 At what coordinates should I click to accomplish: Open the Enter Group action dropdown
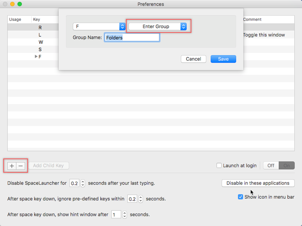point(158,26)
